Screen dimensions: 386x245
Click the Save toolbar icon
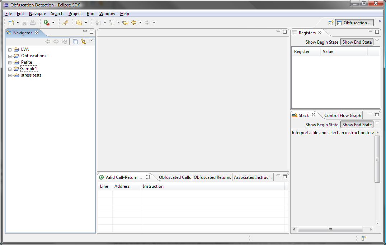24,23
